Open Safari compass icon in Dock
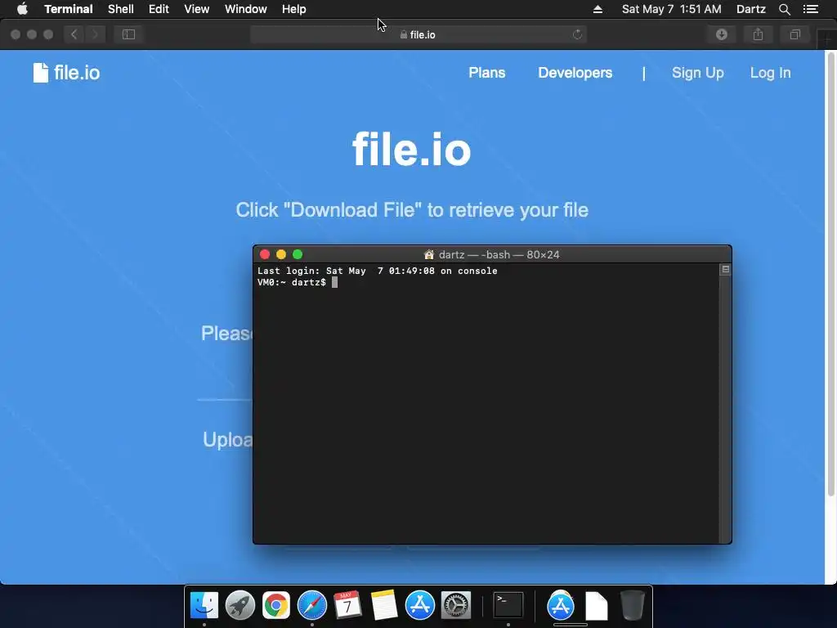837x628 pixels. click(311, 605)
